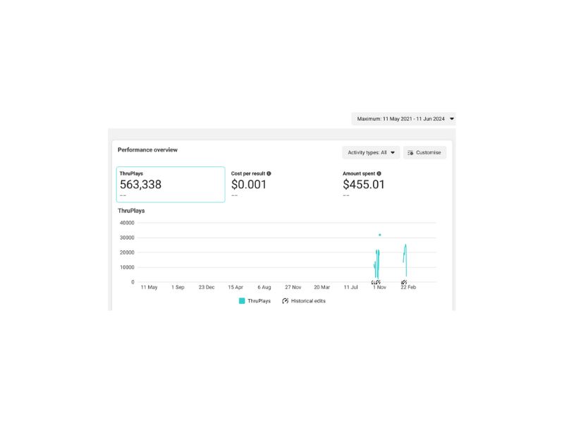
Task: Click the Performance overview heading
Action: click(x=147, y=149)
